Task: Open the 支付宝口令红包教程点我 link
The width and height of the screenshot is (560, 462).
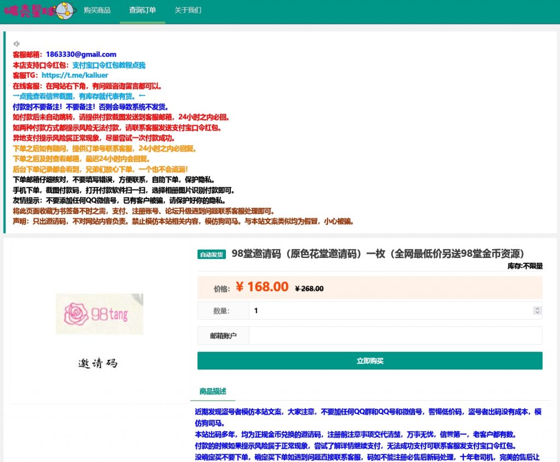Action: pos(109,65)
